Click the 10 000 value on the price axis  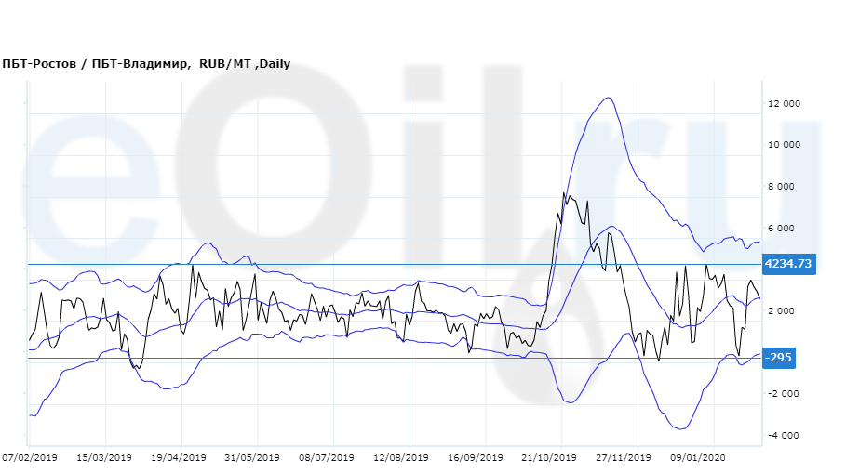[783, 145]
